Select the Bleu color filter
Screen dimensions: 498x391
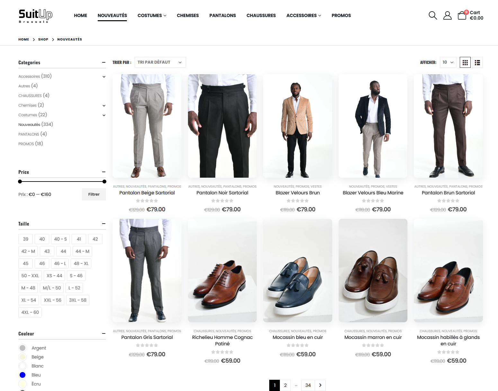(x=22, y=375)
